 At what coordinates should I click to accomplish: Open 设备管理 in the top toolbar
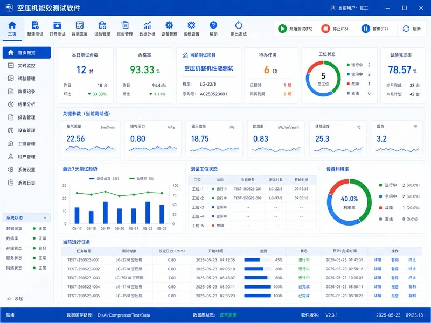click(x=169, y=29)
